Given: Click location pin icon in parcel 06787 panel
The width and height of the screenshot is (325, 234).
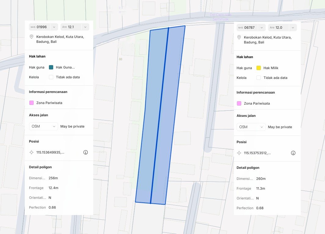Looking at the screenshot, I should [x=239, y=37].
